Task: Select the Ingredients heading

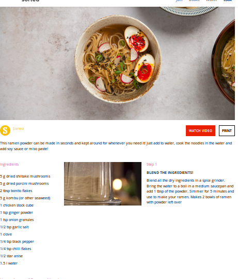Action: click(x=9, y=165)
